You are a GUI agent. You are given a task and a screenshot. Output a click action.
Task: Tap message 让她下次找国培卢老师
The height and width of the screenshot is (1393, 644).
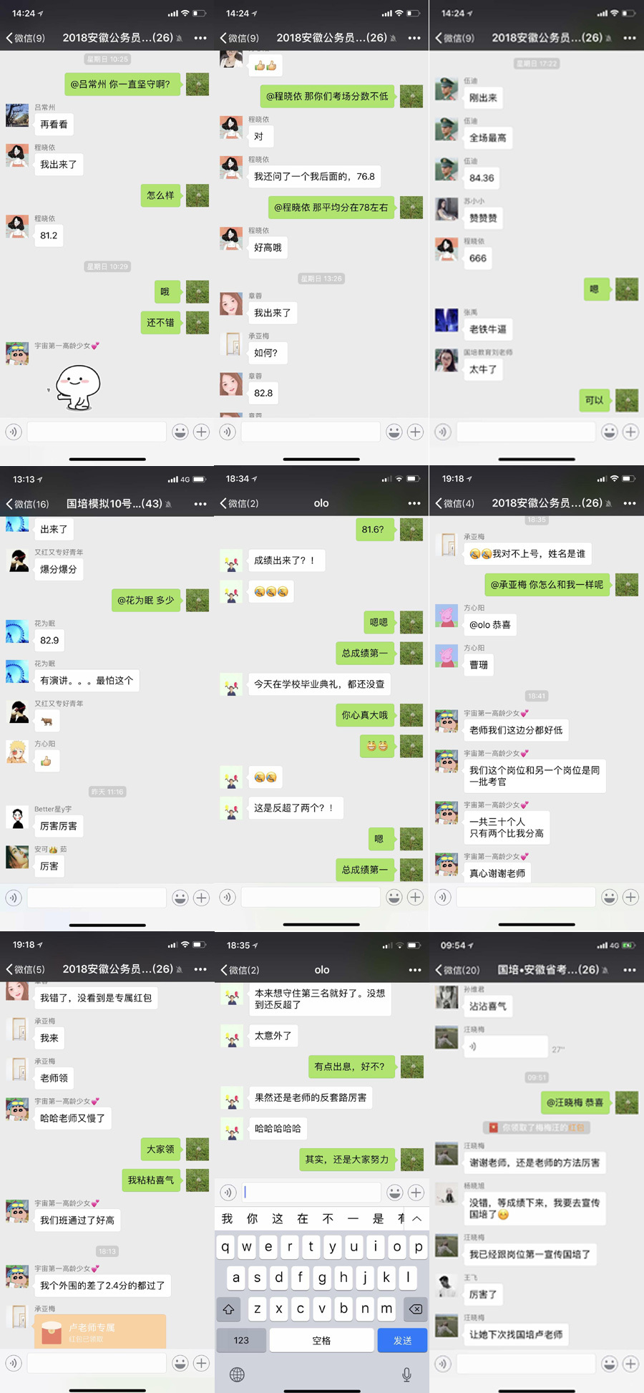(x=516, y=1334)
